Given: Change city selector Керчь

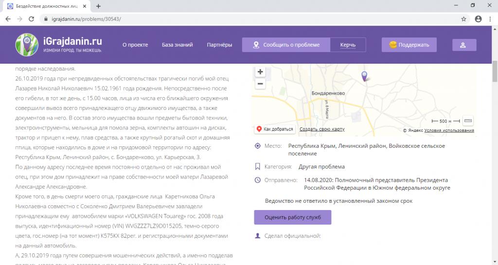Looking at the screenshot, I should tap(348, 45).
